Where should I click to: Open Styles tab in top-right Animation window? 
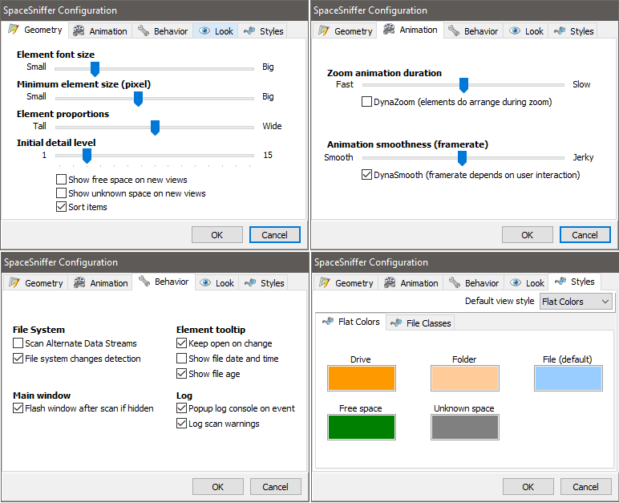[574, 30]
